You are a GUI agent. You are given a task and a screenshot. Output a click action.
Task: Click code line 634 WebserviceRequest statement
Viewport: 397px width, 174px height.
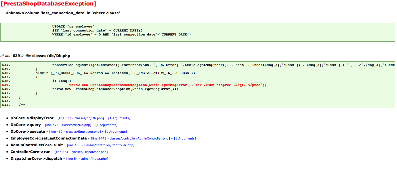pyautogui.click(x=223, y=65)
